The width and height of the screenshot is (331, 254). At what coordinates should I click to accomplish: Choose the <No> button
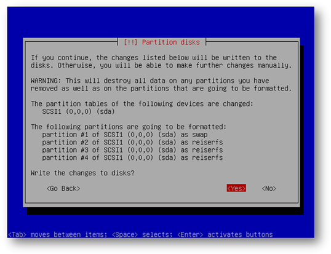[269, 188]
